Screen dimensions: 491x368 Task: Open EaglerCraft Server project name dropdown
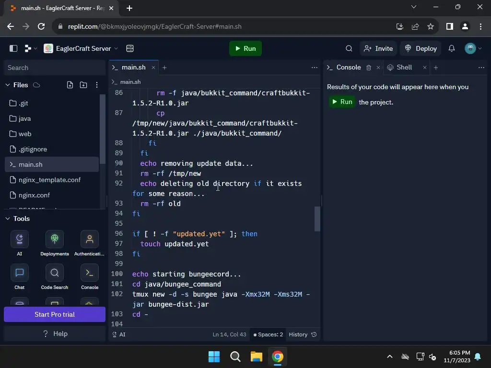pos(83,48)
